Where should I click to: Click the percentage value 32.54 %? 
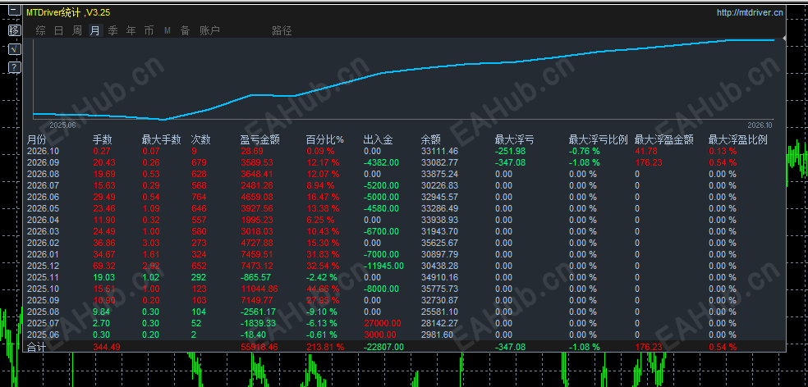coord(323,266)
